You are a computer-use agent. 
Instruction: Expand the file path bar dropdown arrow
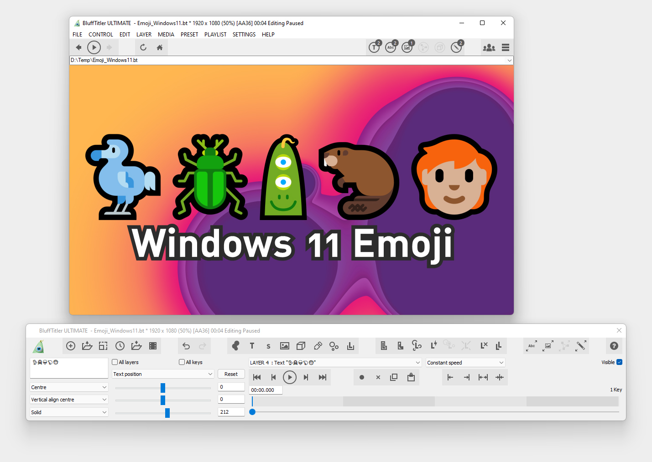(x=509, y=60)
